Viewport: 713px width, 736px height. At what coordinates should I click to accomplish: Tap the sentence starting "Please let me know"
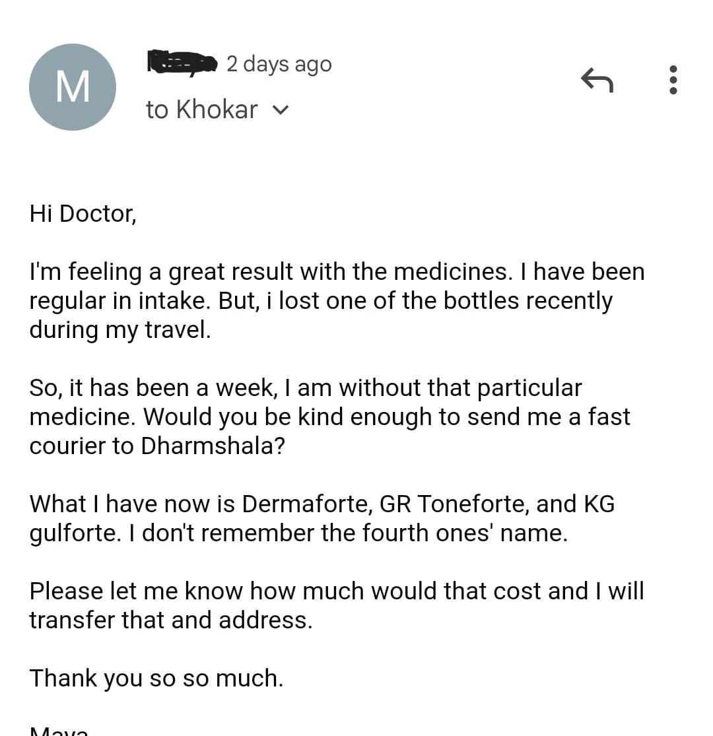point(337,591)
